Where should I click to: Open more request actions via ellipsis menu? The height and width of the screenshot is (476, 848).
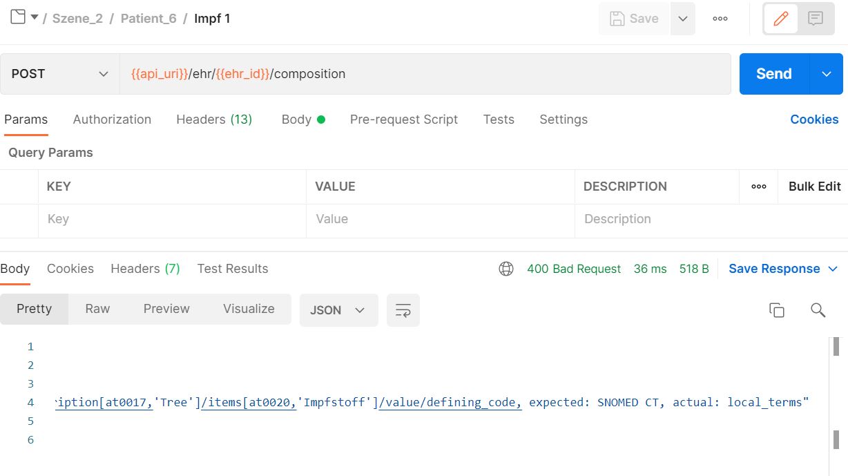[720, 19]
